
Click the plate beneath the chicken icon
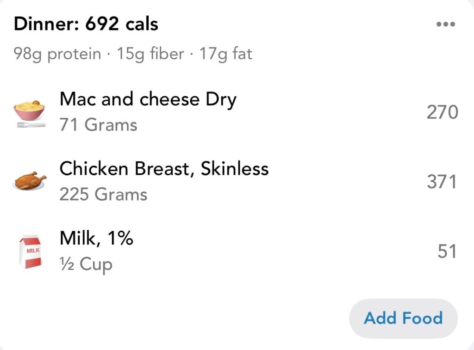(x=29, y=189)
